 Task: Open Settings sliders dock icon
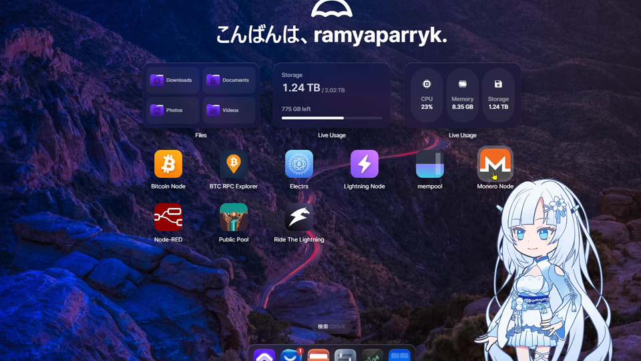pyautogui.click(x=345, y=355)
